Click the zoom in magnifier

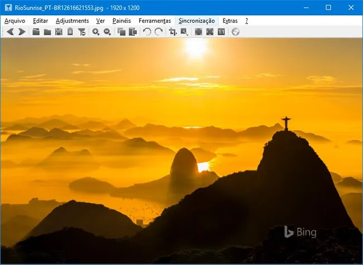click(x=96, y=32)
